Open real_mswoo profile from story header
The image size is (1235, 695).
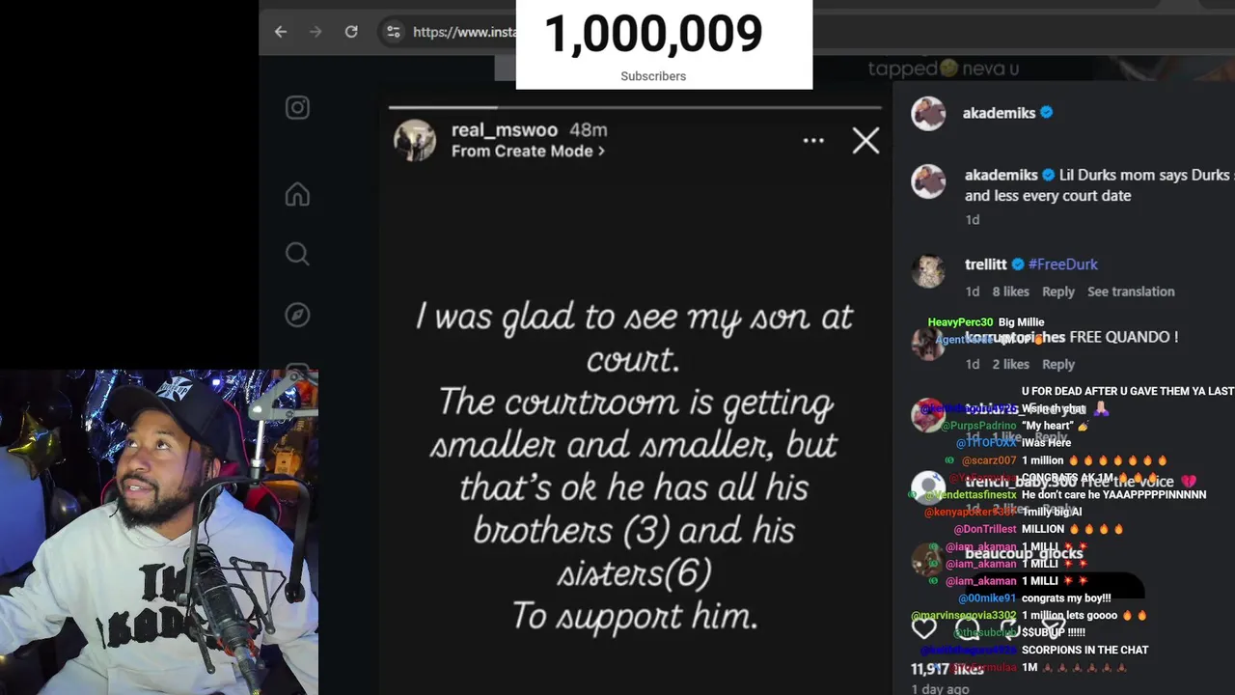[506, 130]
